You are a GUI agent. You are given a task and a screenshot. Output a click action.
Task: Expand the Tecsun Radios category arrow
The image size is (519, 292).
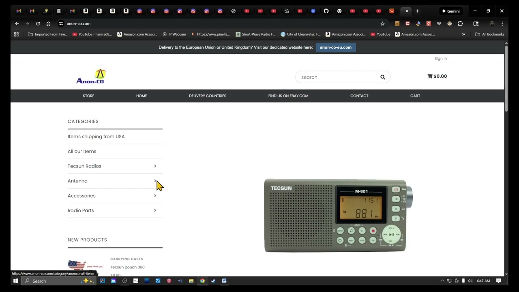(x=155, y=166)
